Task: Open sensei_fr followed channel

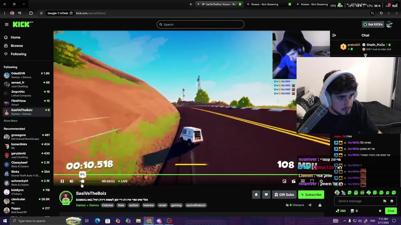Action: coord(27,84)
